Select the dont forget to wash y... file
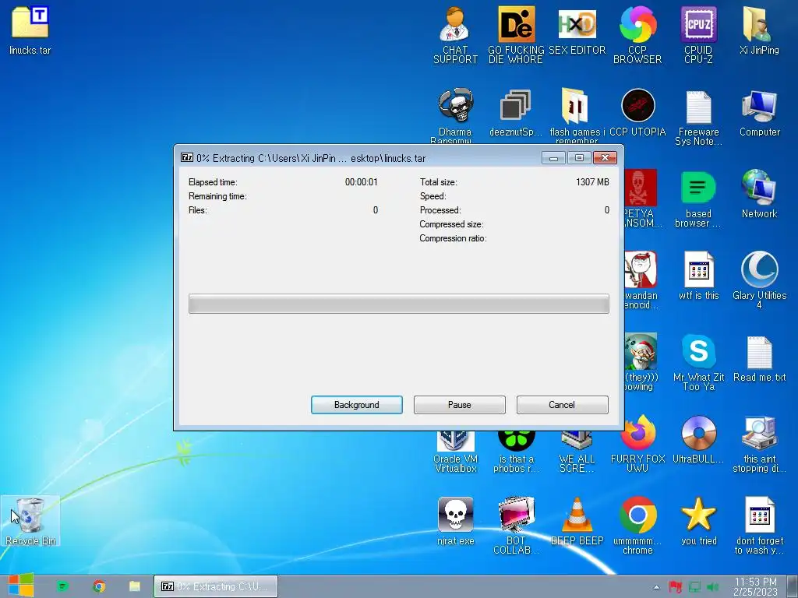Image resolution: width=798 pixels, height=598 pixels. (x=759, y=526)
